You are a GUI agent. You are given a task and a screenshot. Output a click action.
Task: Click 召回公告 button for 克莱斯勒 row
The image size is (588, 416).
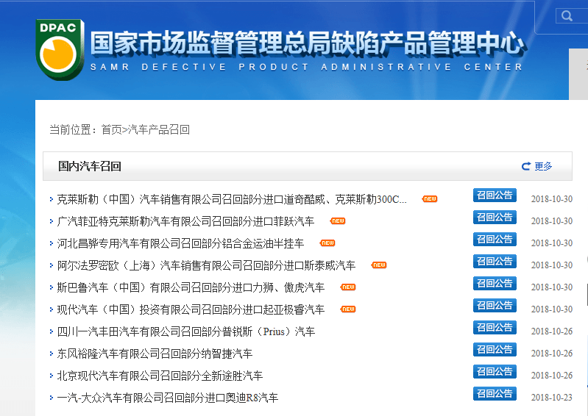(x=495, y=195)
